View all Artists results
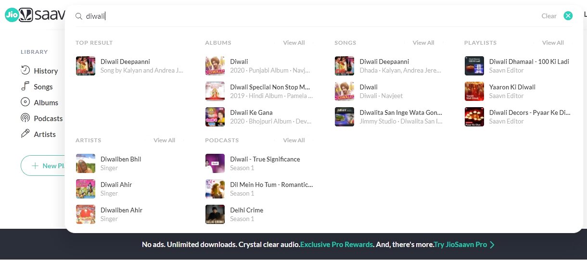 point(164,140)
